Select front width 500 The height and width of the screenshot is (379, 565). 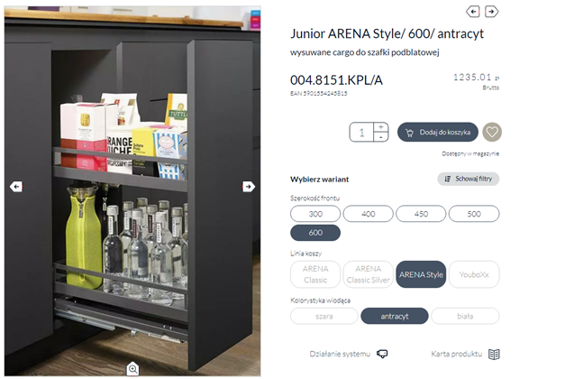[x=474, y=214]
